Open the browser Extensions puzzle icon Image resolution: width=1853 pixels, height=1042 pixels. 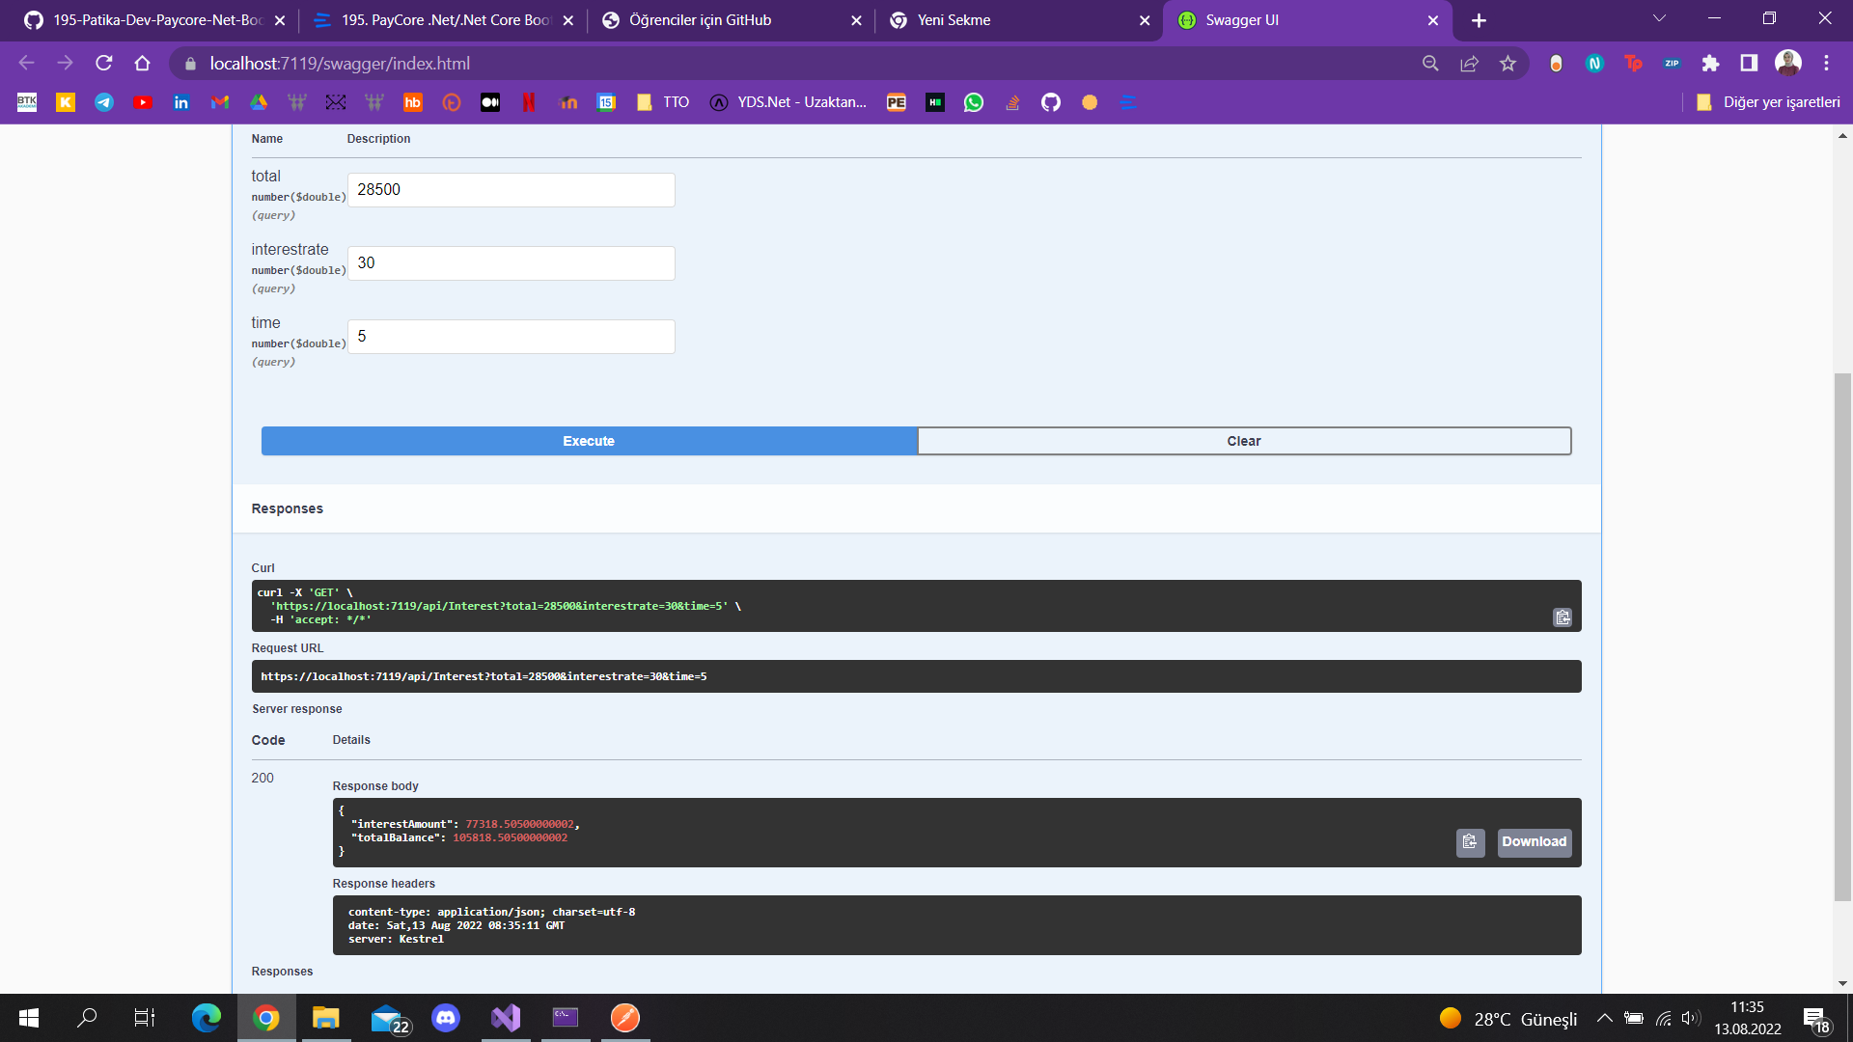pos(1710,64)
